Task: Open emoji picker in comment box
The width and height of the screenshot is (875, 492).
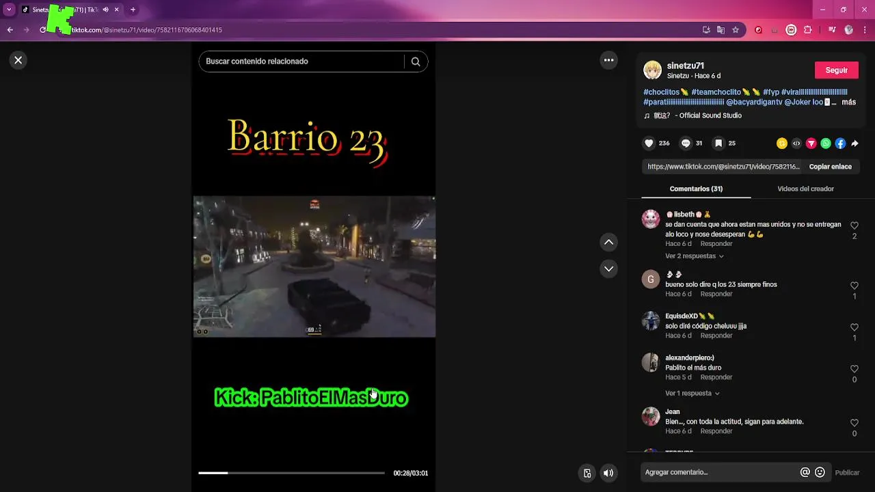Action: point(820,472)
